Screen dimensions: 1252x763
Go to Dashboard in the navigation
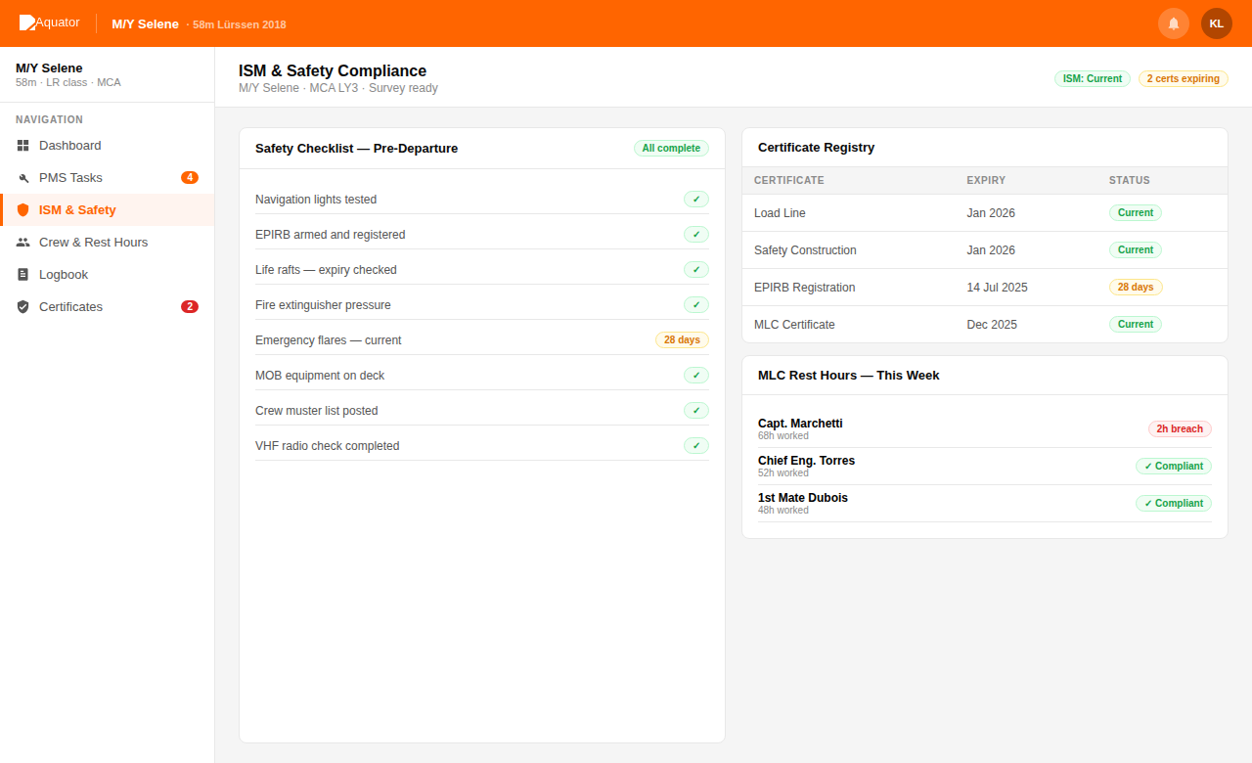click(x=108, y=146)
